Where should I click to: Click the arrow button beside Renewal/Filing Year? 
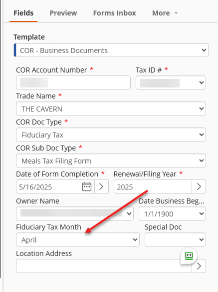click(199, 186)
